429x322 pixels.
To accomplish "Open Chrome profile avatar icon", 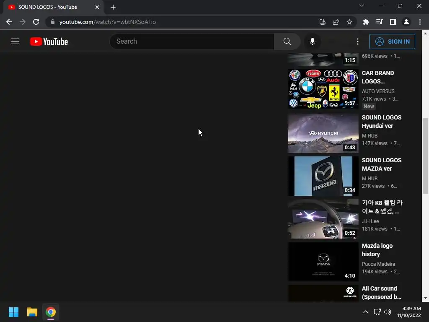I will 406,22.
